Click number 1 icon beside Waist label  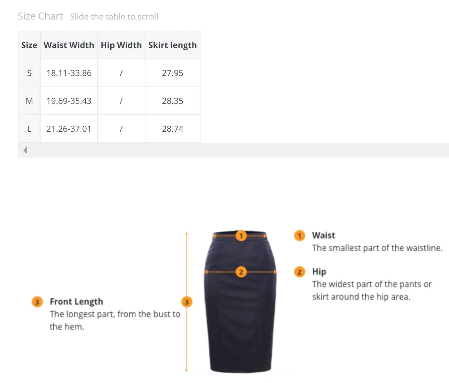pos(299,236)
